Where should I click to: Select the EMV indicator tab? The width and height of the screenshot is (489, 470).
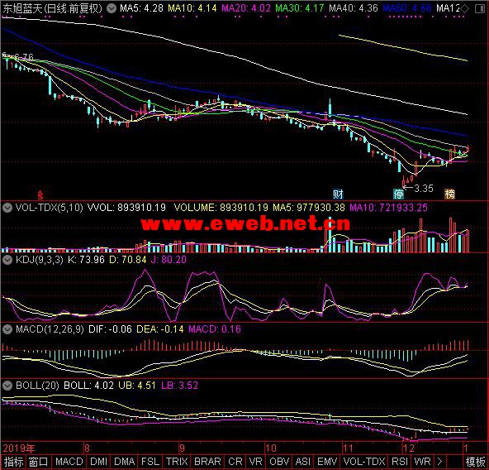pos(327,462)
